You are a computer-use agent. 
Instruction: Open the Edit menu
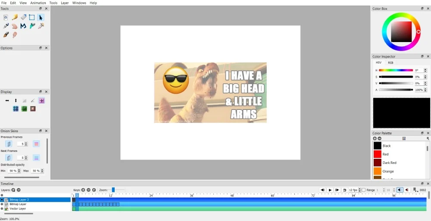[x=13, y=3]
